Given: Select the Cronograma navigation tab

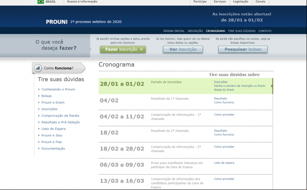Looking at the screenshot, I should [215, 31].
